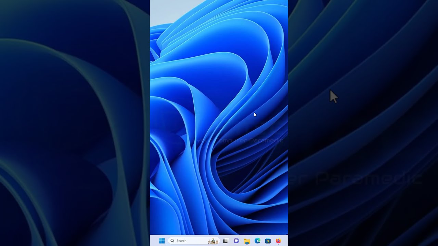Launch the Chat (Teams) taskbar icon

point(236,241)
